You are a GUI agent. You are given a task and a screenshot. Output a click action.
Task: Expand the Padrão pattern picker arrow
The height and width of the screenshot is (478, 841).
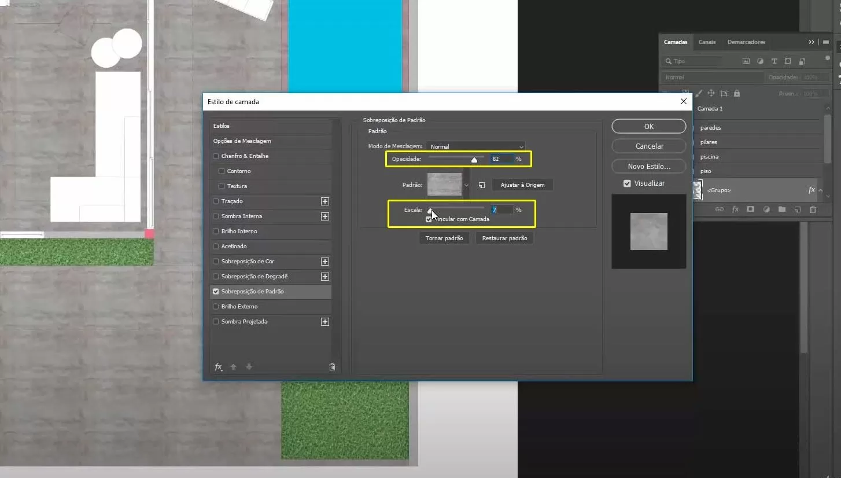466,185
